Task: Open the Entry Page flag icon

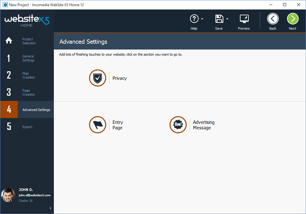Action: click(x=98, y=125)
